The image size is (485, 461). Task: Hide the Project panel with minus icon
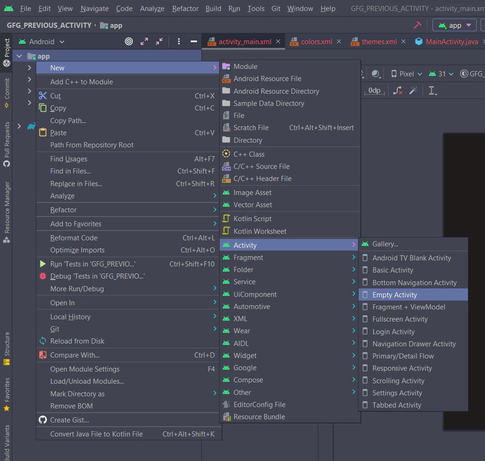coord(194,42)
